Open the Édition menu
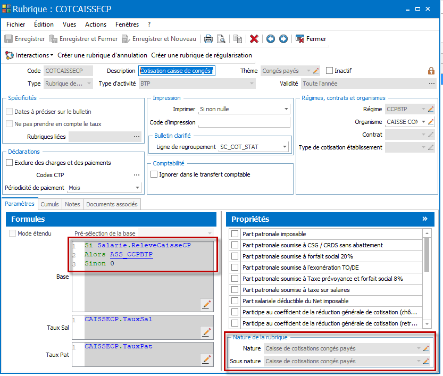The height and width of the screenshot is (376, 443). [44, 24]
